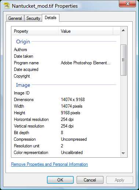The width and height of the screenshot is (139, 190).
Task: Click the 14074 x 9168 value
Action: (73, 100)
